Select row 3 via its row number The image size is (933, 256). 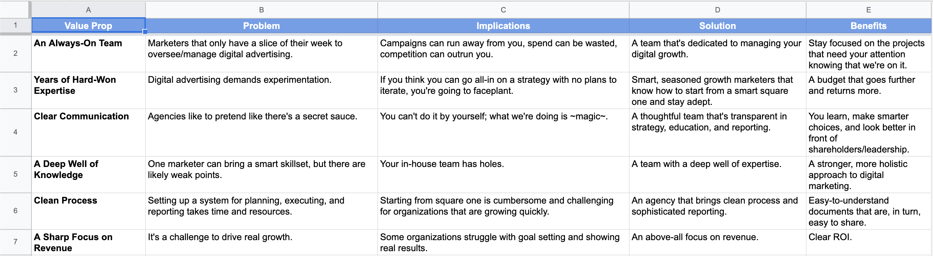point(15,90)
